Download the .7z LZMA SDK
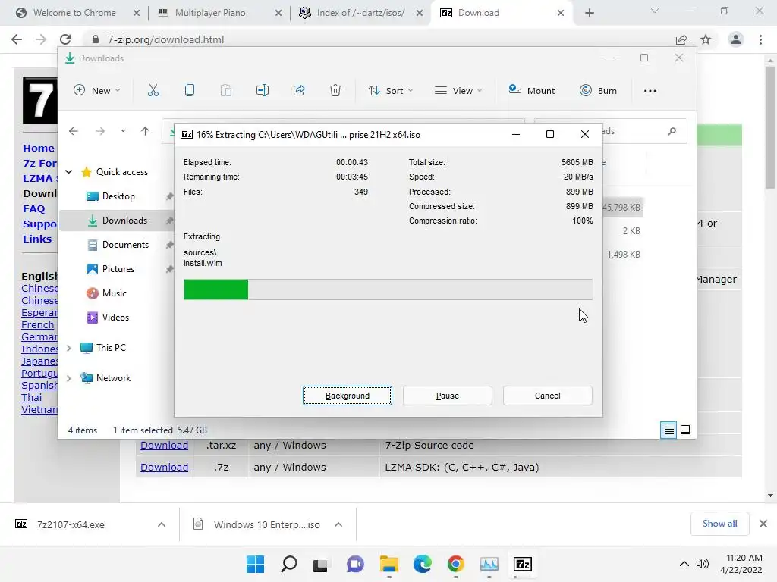Image resolution: width=777 pixels, height=582 pixels. tap(164, 467)
